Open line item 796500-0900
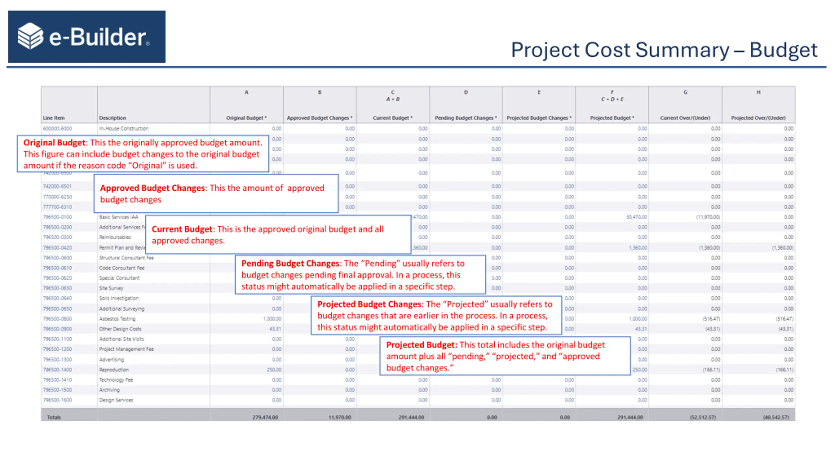 (x=57, y=329)
